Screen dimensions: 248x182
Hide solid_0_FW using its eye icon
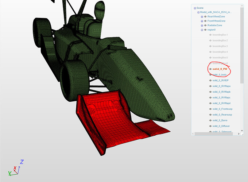pos(210,69)
